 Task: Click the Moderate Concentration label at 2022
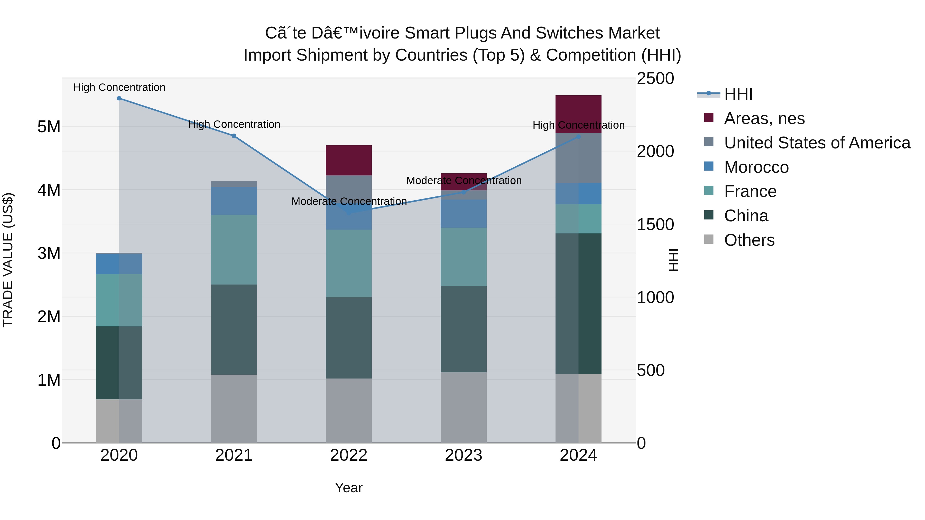(x=349, y=201)
